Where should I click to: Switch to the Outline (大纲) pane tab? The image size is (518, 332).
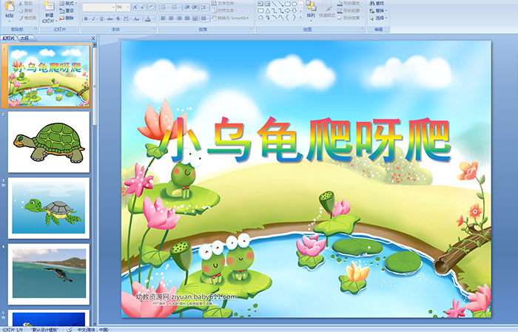(25, 38)
